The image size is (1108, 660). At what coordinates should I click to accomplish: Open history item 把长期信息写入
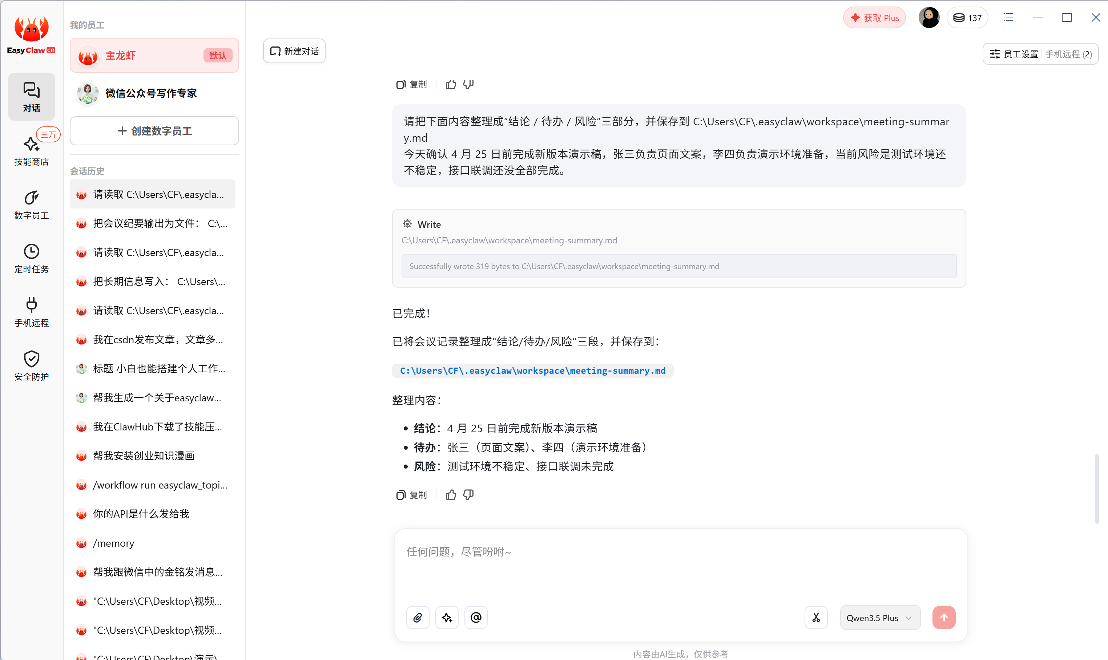(x=153, y=281)
